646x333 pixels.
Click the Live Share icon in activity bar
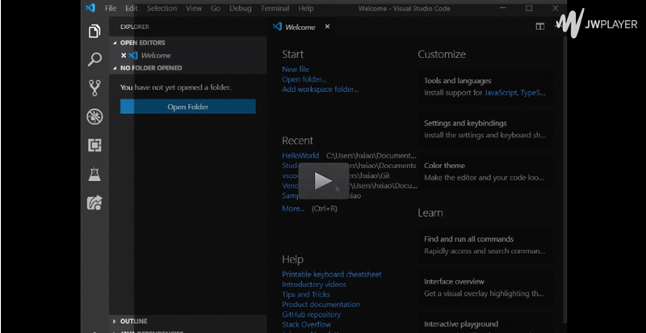click(x=94, y=202)
